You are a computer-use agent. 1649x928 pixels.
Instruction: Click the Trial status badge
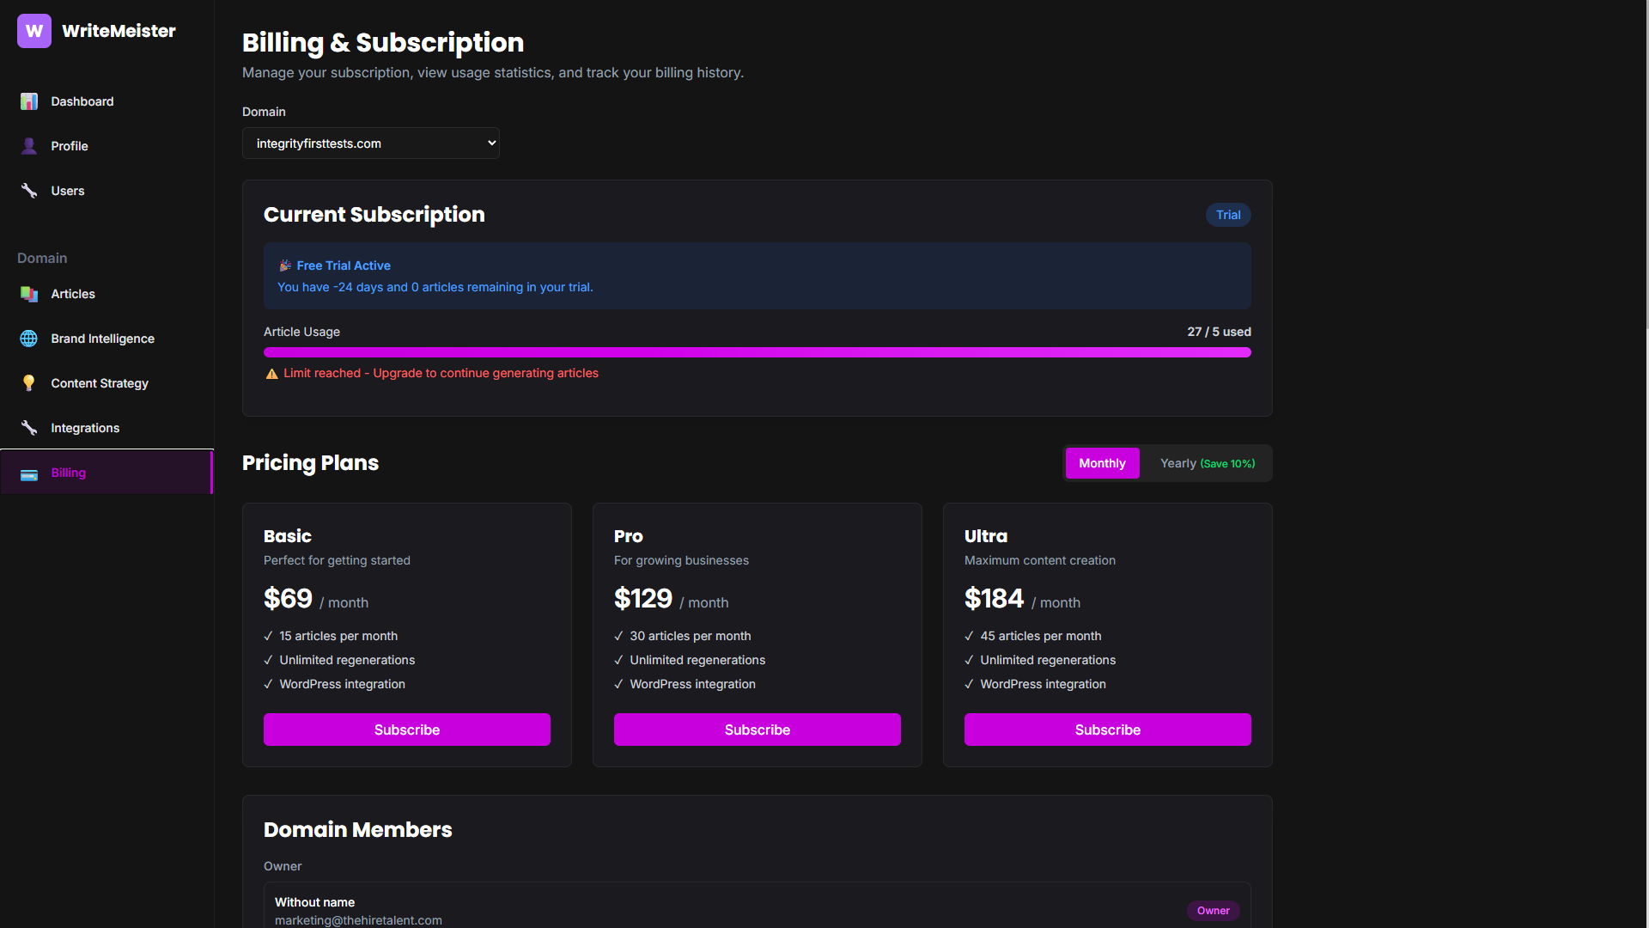coord(1228,215)
